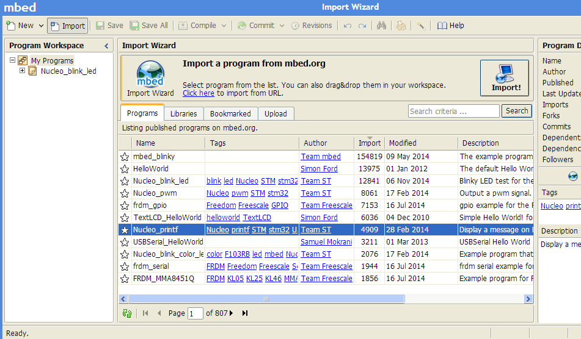581x339 pixels.
Task: Click the Redo arrow icon
Action: click(x=362, y=26)
